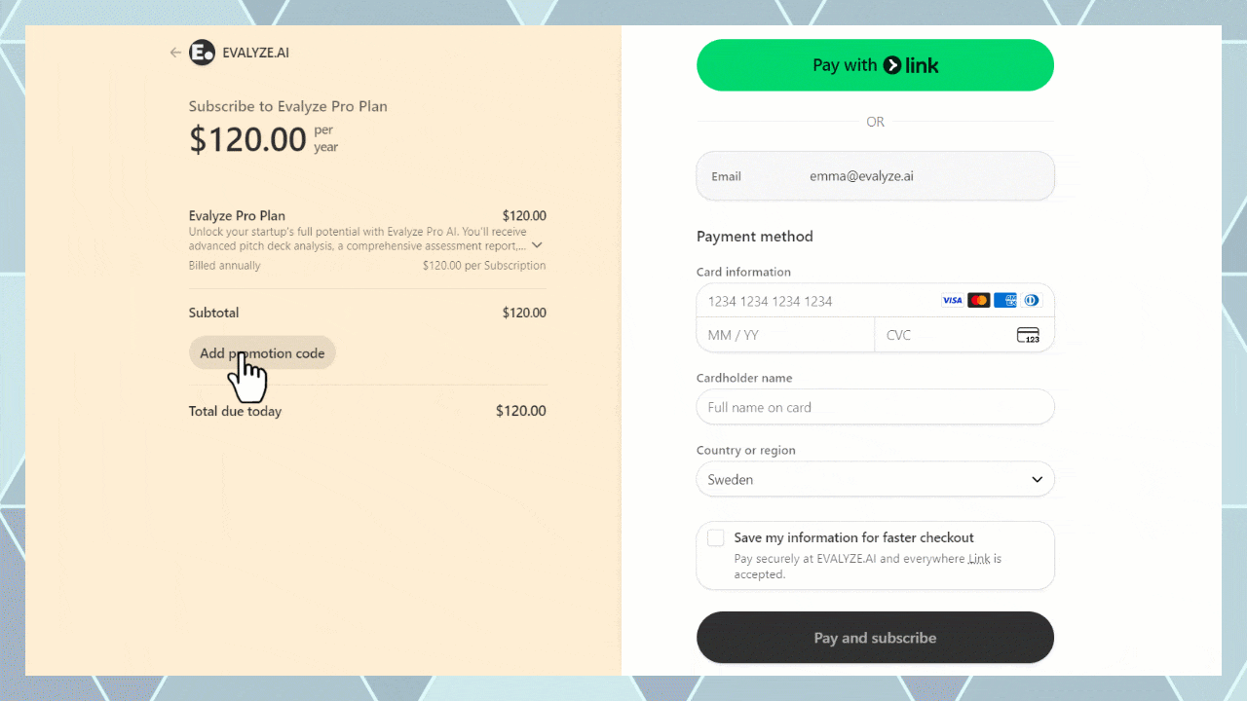1247x701 pixels.
Task: Click the Visa card icon
Action: click(x=952, y=301)
